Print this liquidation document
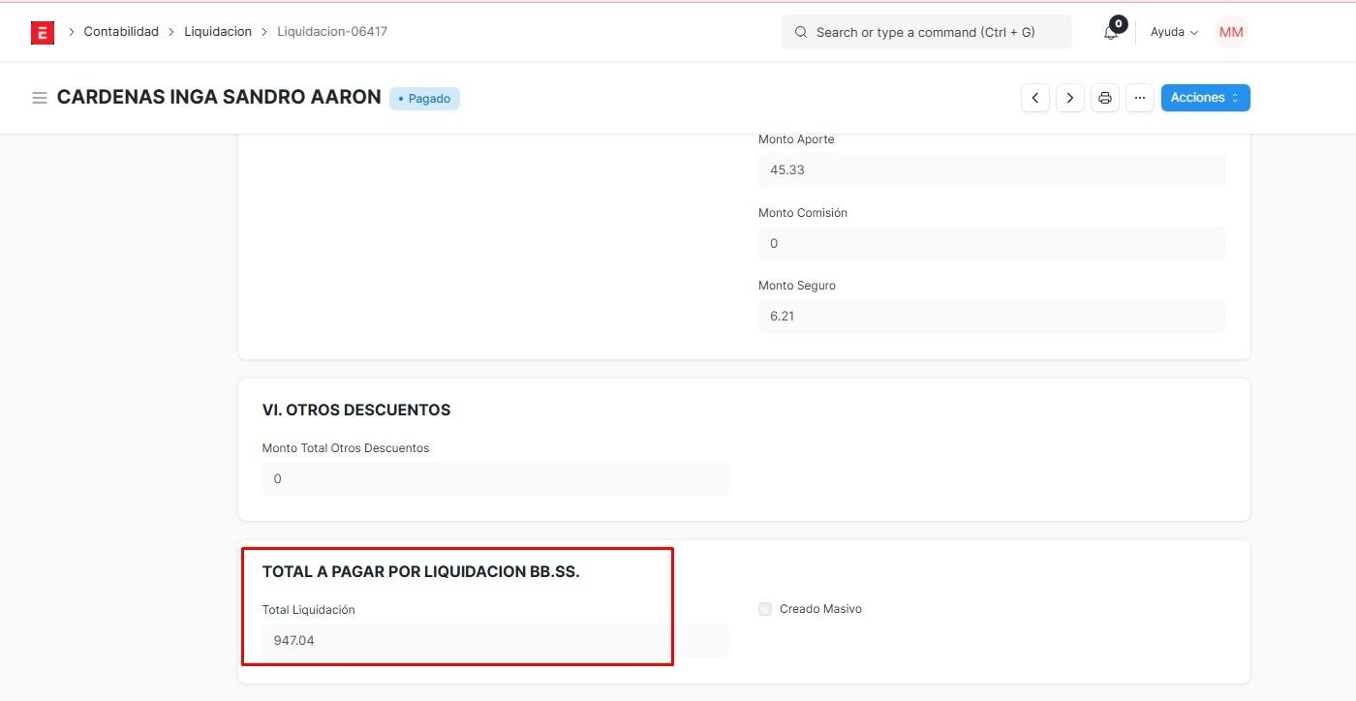 pyautogui.click(x=1105, y=98)
